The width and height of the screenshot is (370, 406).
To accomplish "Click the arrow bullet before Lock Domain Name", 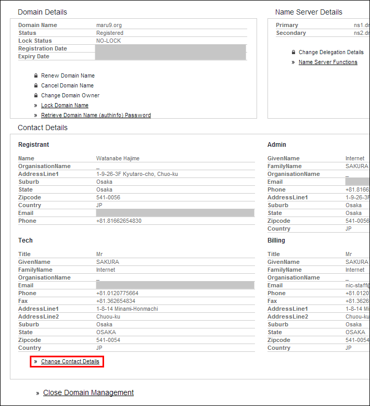I will coord(36,106).
